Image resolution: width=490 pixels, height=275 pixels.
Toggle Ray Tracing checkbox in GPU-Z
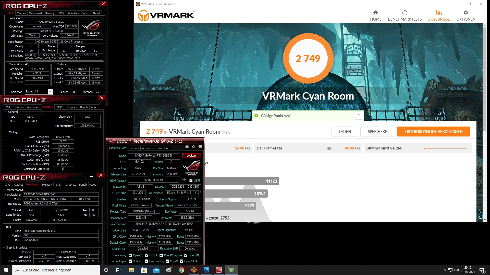coord(146,261)
